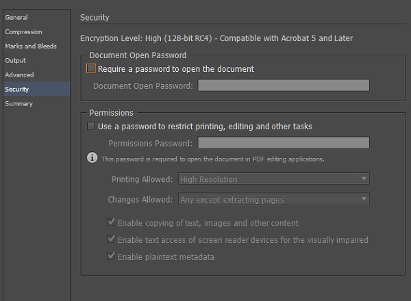
Task: Go to Marks and Bleeds section
Action: [x=31, y=46]
